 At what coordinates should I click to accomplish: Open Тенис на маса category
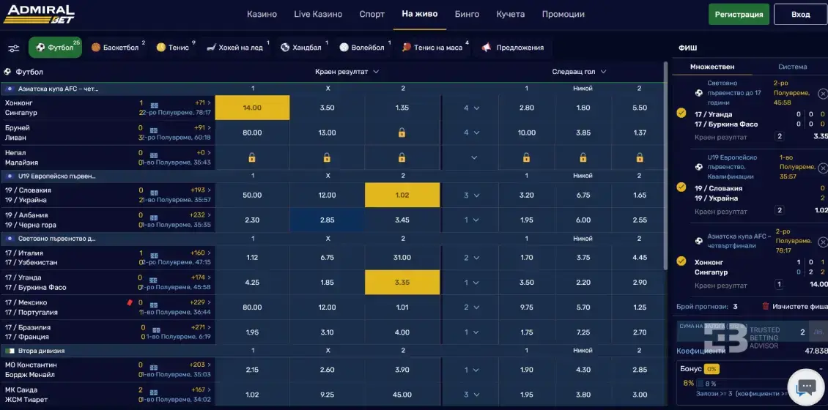tap(407, 48)
